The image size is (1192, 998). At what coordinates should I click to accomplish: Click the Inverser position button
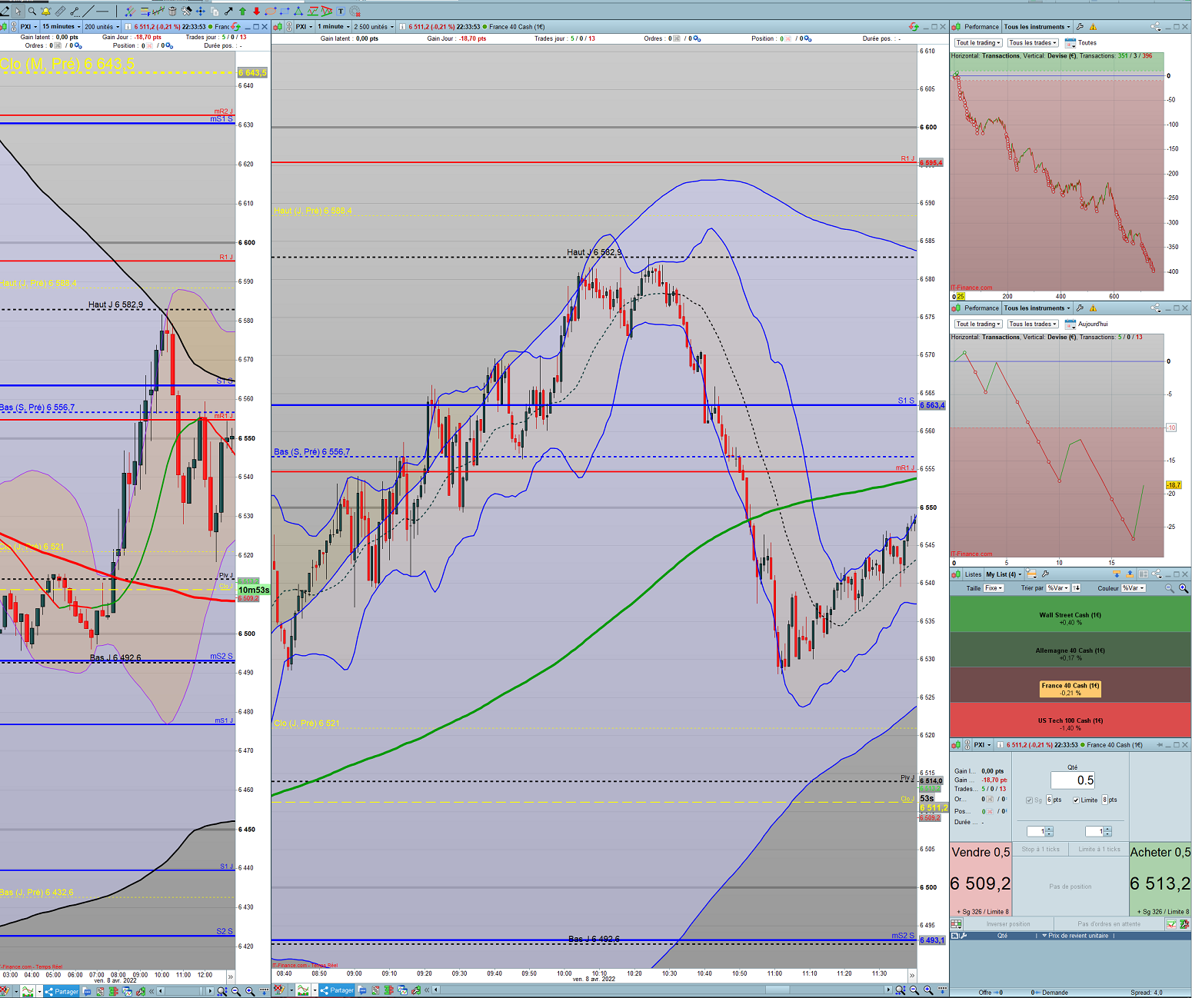(x=1008, y=924)
